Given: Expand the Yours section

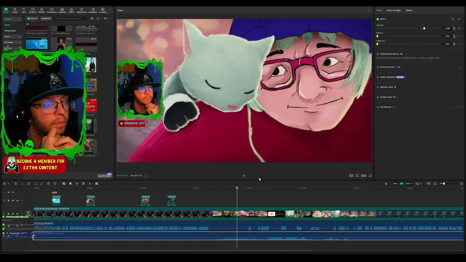Looking at the screenshot, I should (x=12, y=36).
